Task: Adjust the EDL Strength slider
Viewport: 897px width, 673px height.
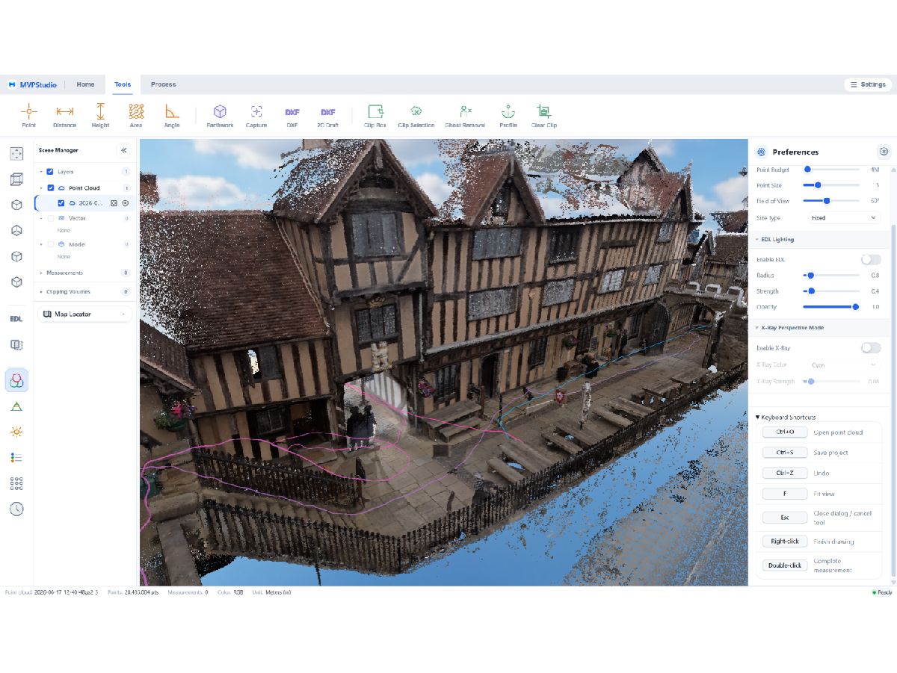Action: click(x=831, y=291)
